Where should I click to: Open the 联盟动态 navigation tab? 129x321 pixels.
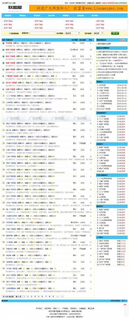[23, 15]
